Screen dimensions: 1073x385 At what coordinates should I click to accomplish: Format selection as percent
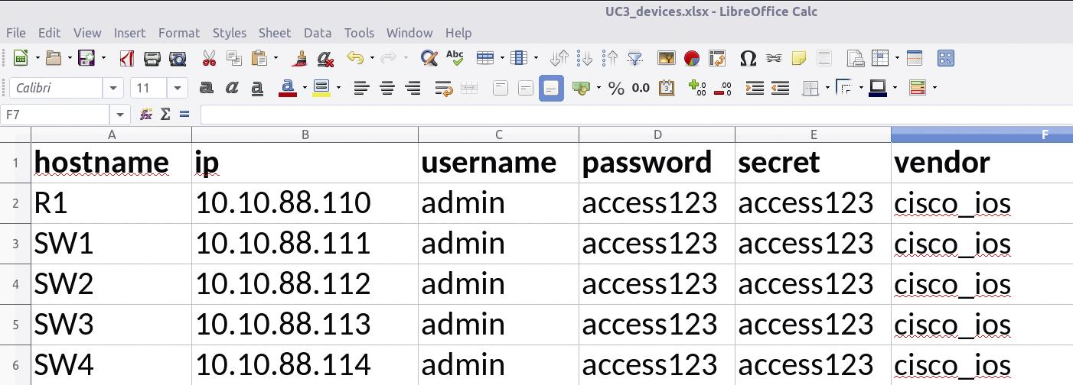click(x=616, y=89)
